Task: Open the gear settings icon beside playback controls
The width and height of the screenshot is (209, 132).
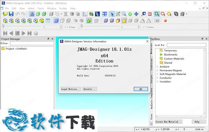Action: click(36, 33)
